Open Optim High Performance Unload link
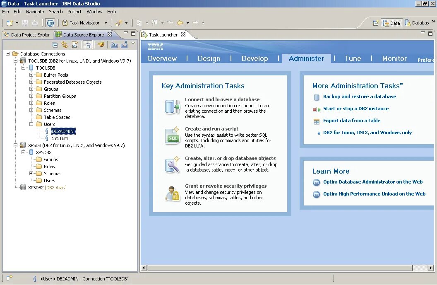 pyautogui.click(x=374, y=194)
